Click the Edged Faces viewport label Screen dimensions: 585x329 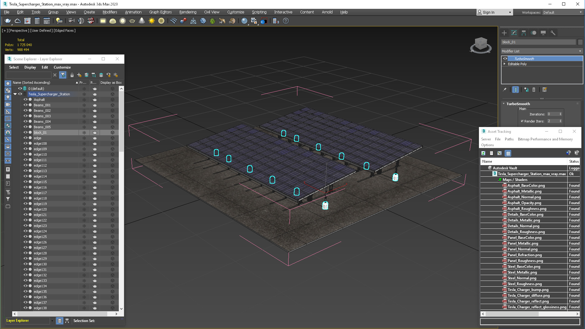click(65, 30)
